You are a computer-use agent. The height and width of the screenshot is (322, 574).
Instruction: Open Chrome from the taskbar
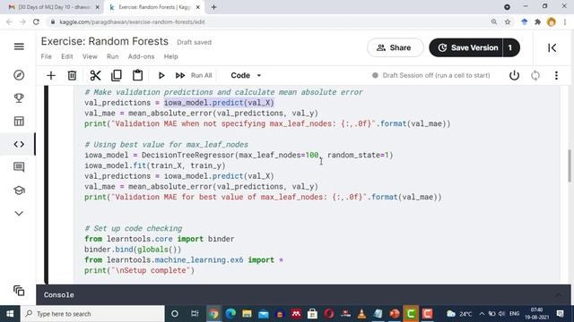click(213, 314)
